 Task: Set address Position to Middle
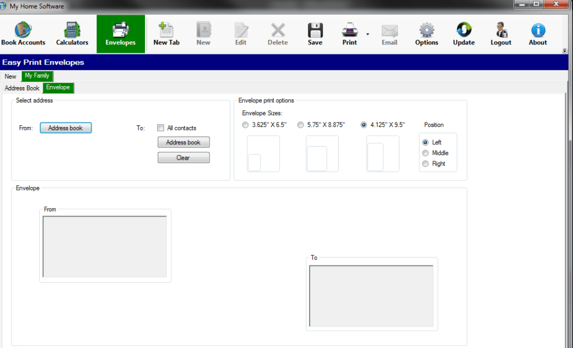pyautogui.click(x=425, y=152)
